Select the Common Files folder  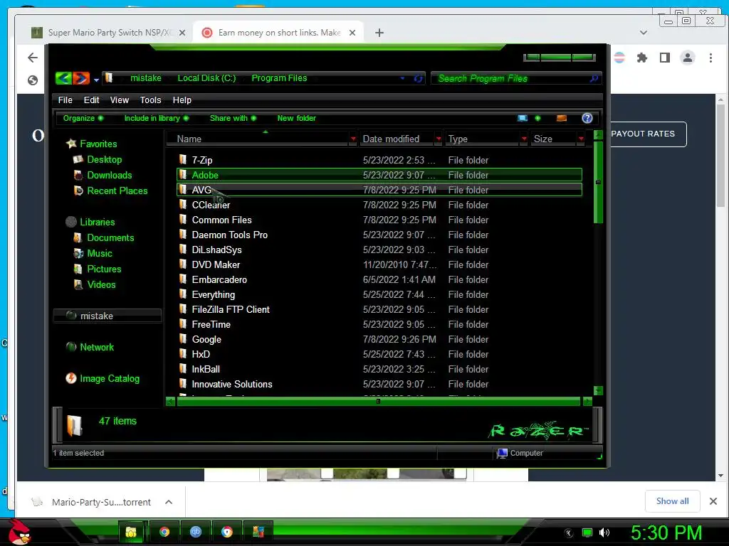point(379,220)
